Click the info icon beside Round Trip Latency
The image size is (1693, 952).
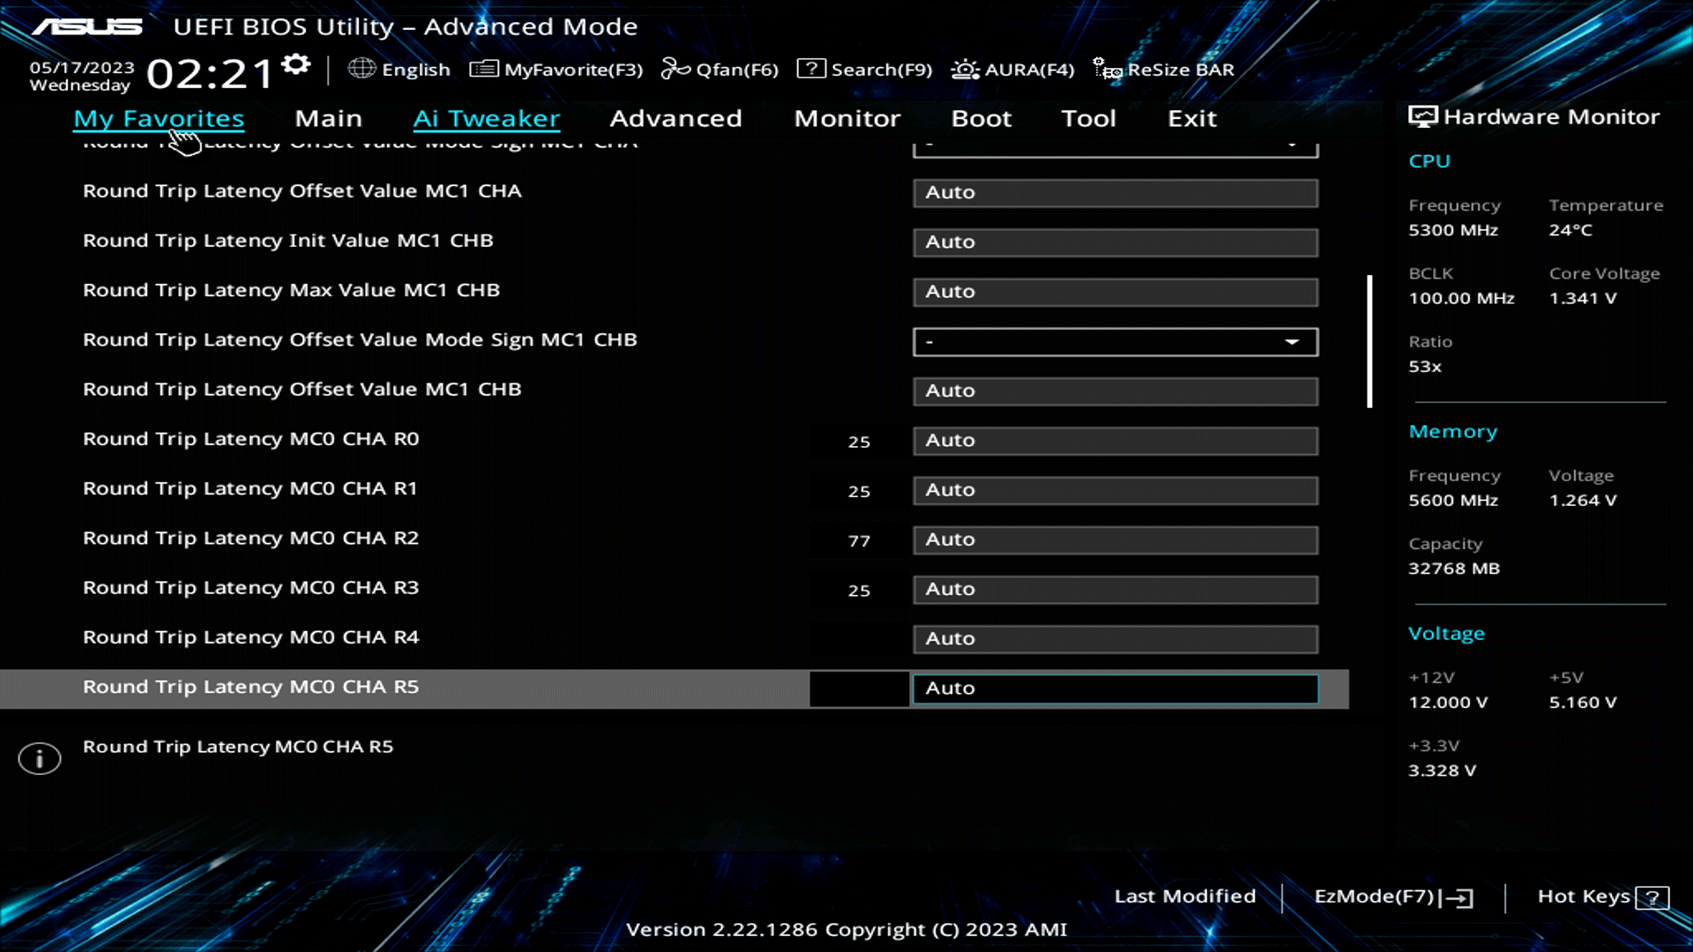click(x=39, y=757)
